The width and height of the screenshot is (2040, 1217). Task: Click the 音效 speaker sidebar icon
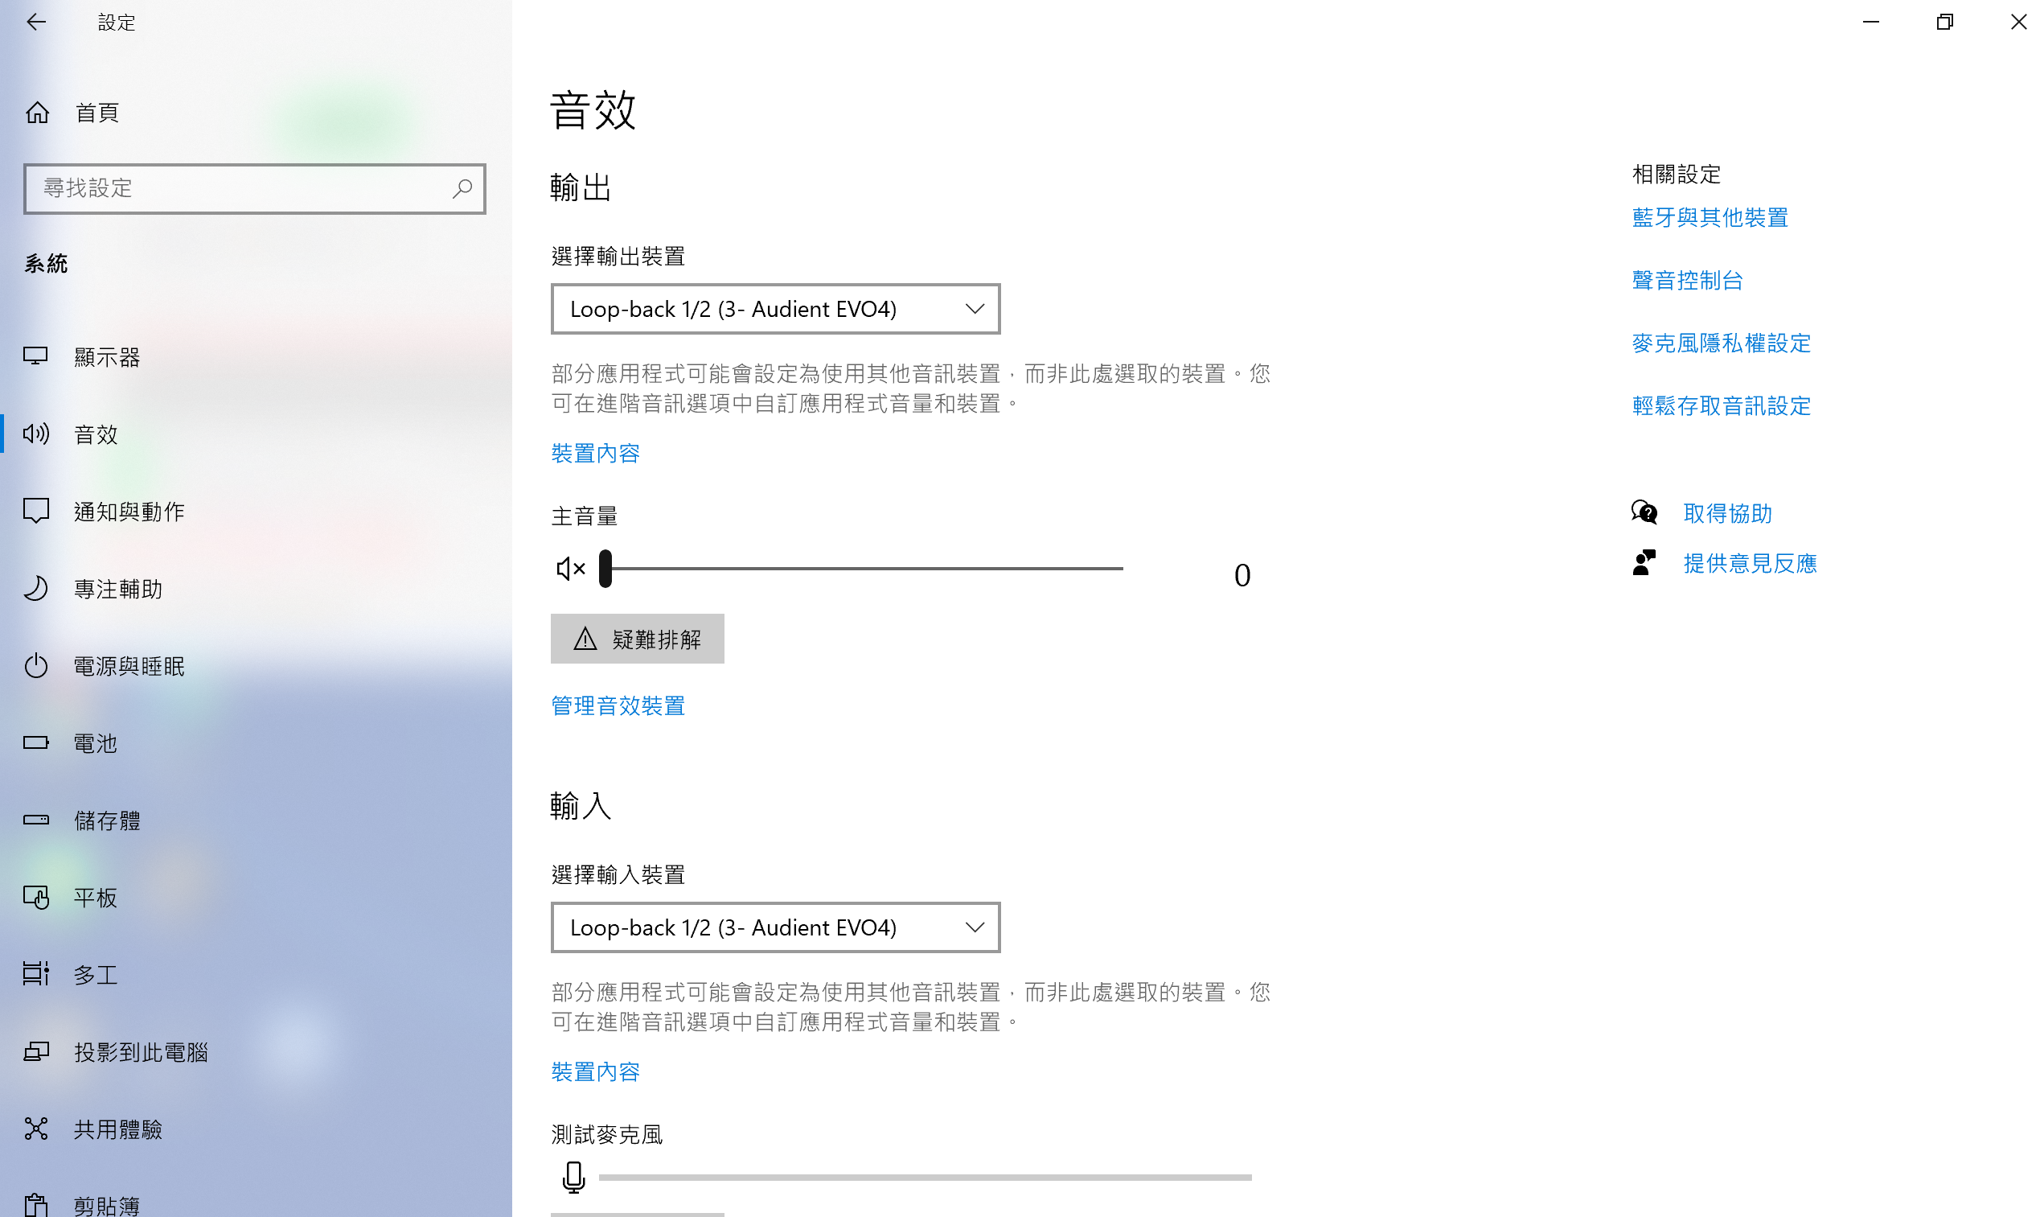pyautogui.click(x=35, y=434)
